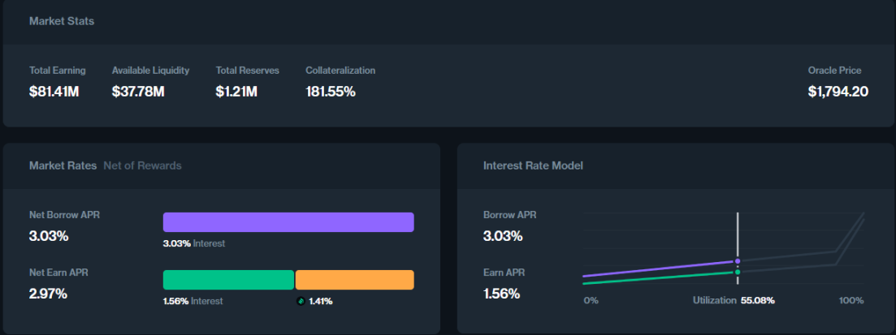
Task: Click the orange rewards bar segment
Action: point(354,280)
